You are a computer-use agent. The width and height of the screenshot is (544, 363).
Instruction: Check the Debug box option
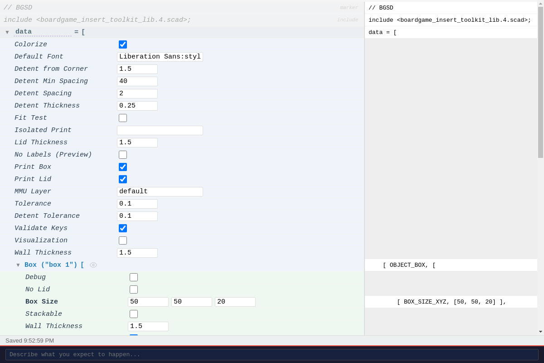coord(134,277)
